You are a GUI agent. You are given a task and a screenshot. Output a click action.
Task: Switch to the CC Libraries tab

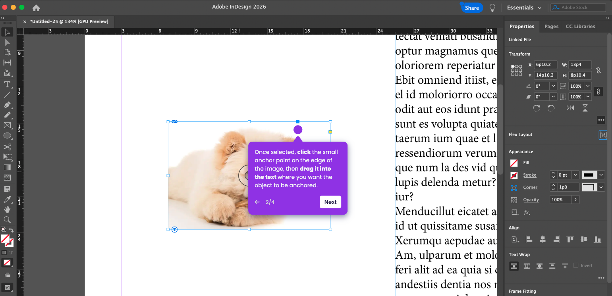580,27
